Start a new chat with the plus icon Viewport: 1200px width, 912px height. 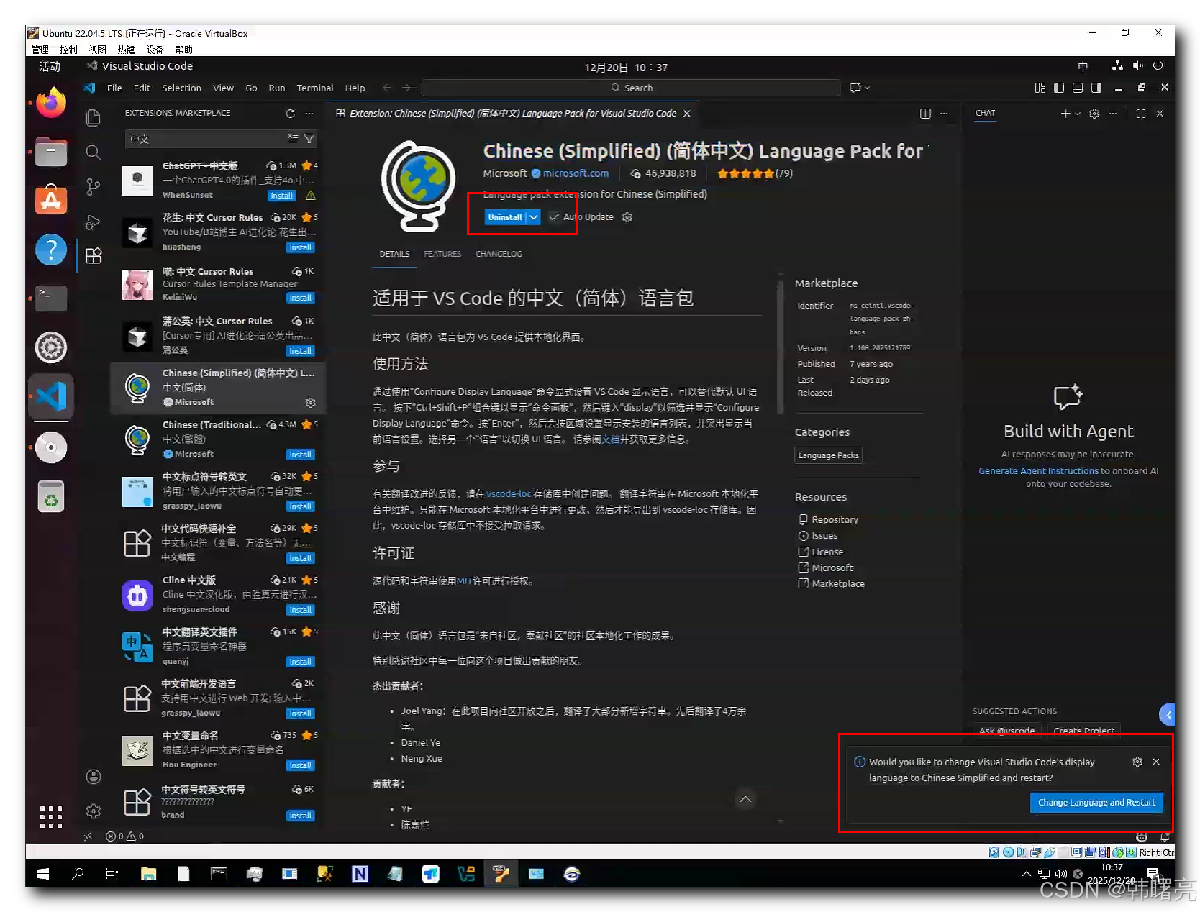pos(1065,113)
